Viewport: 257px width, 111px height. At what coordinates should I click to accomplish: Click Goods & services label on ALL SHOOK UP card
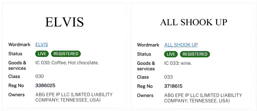point(146,66)
